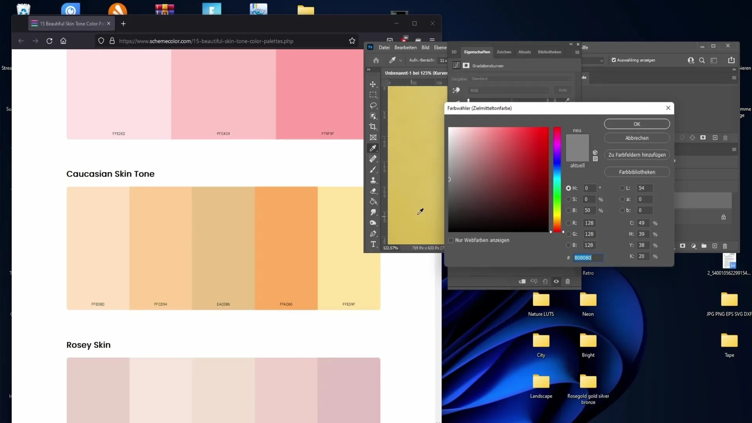Click Zu Farbfeldern hinzufügen button
This screenshot has height=423, width=752.
pyautogui.click(x=637, y=155)
